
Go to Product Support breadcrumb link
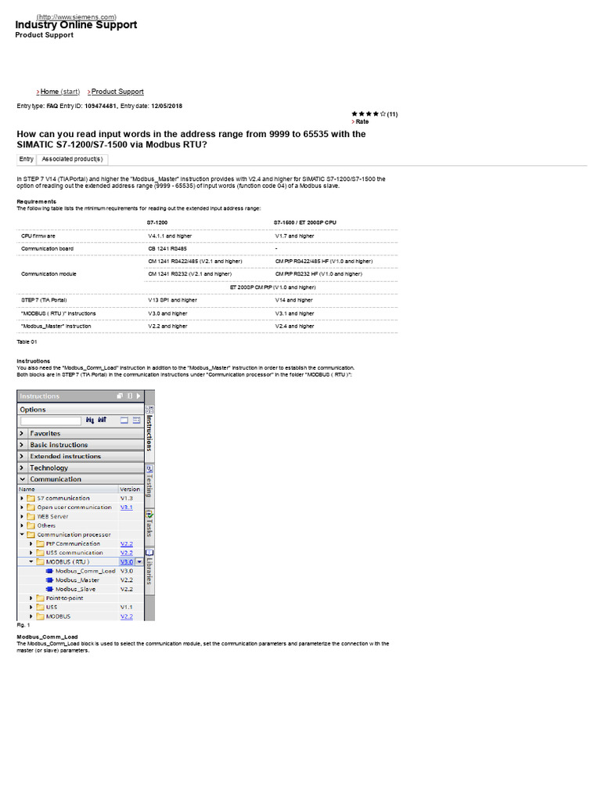point(116,92)
